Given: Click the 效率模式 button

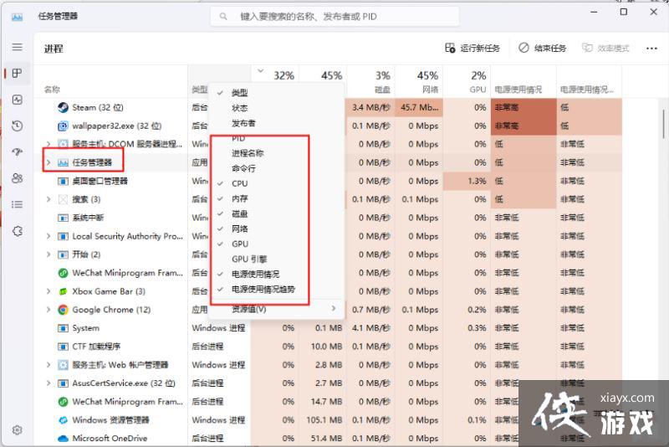Looking at the screenshot, I should click(605, 49).
